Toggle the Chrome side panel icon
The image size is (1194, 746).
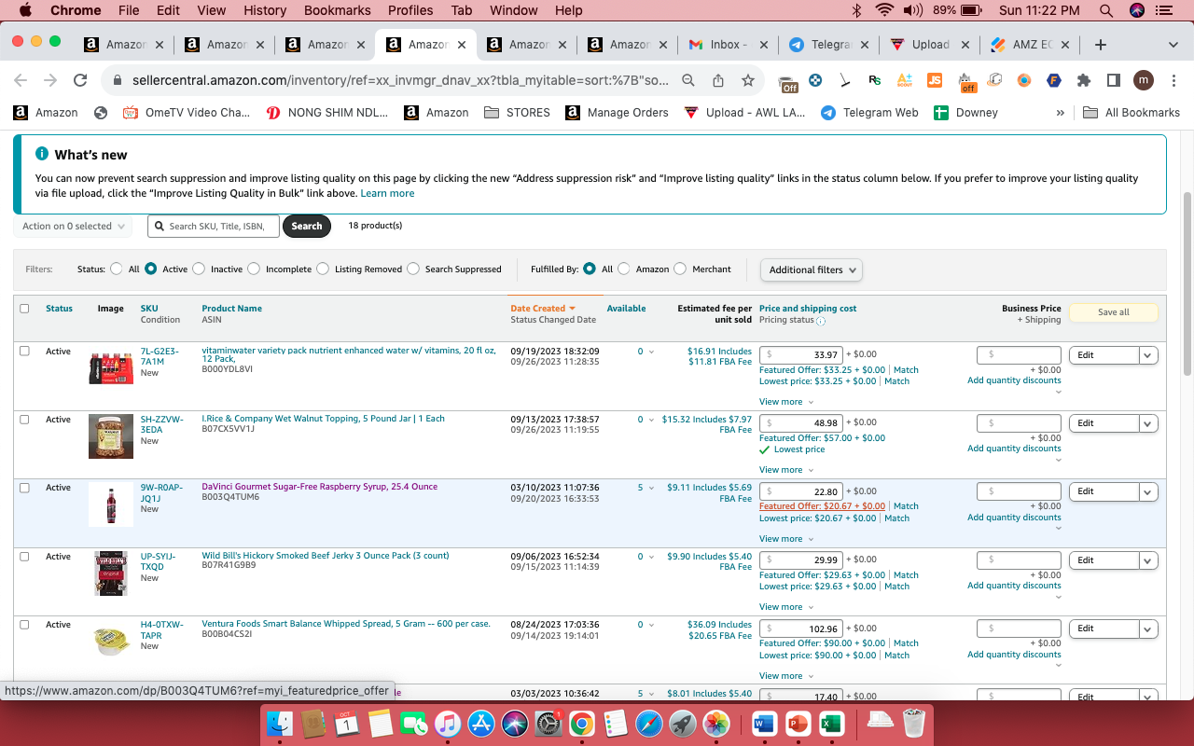(1113, 80)
